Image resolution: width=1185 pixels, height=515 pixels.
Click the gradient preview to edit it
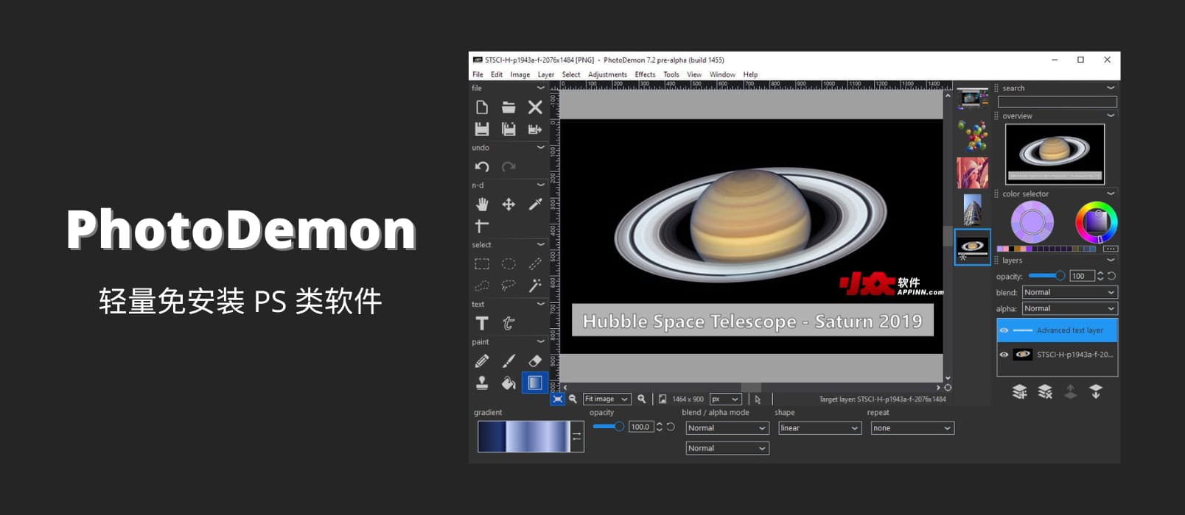coord(523,436)
